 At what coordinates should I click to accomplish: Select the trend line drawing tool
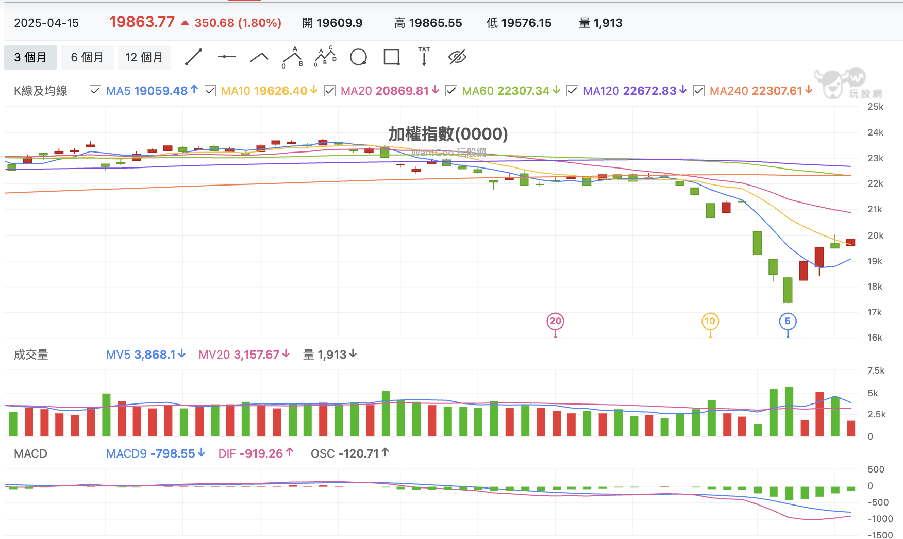(193, 57)
